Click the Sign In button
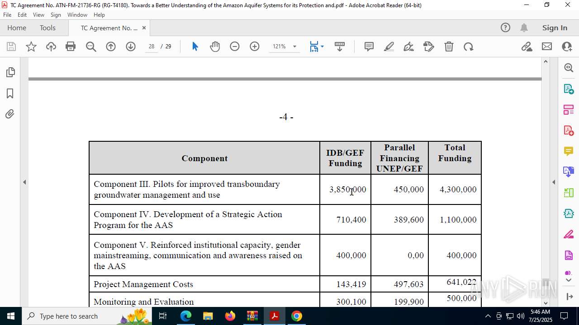579x325 pixels. (x=555, y=28)
